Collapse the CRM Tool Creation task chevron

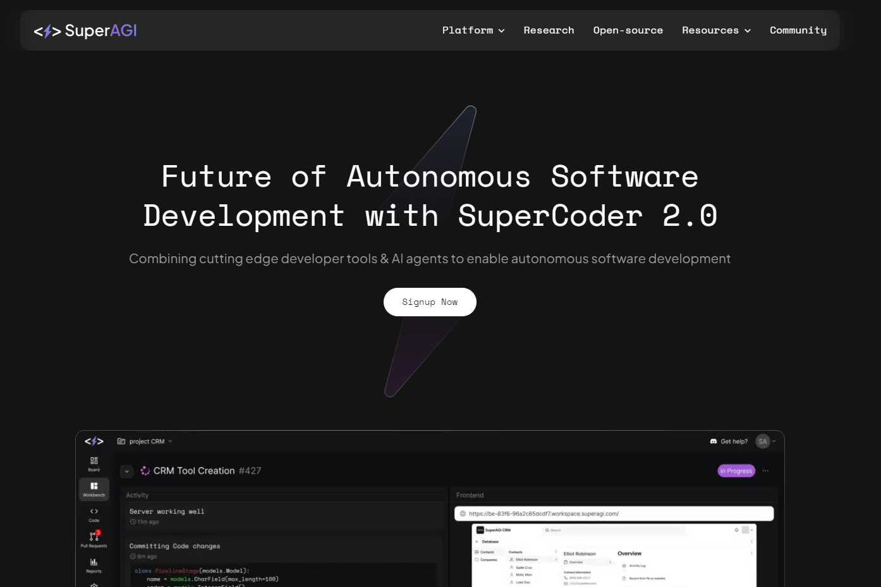coord(126,471)
